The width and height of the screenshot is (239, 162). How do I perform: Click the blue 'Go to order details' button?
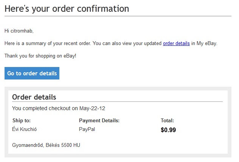(32, 73)
